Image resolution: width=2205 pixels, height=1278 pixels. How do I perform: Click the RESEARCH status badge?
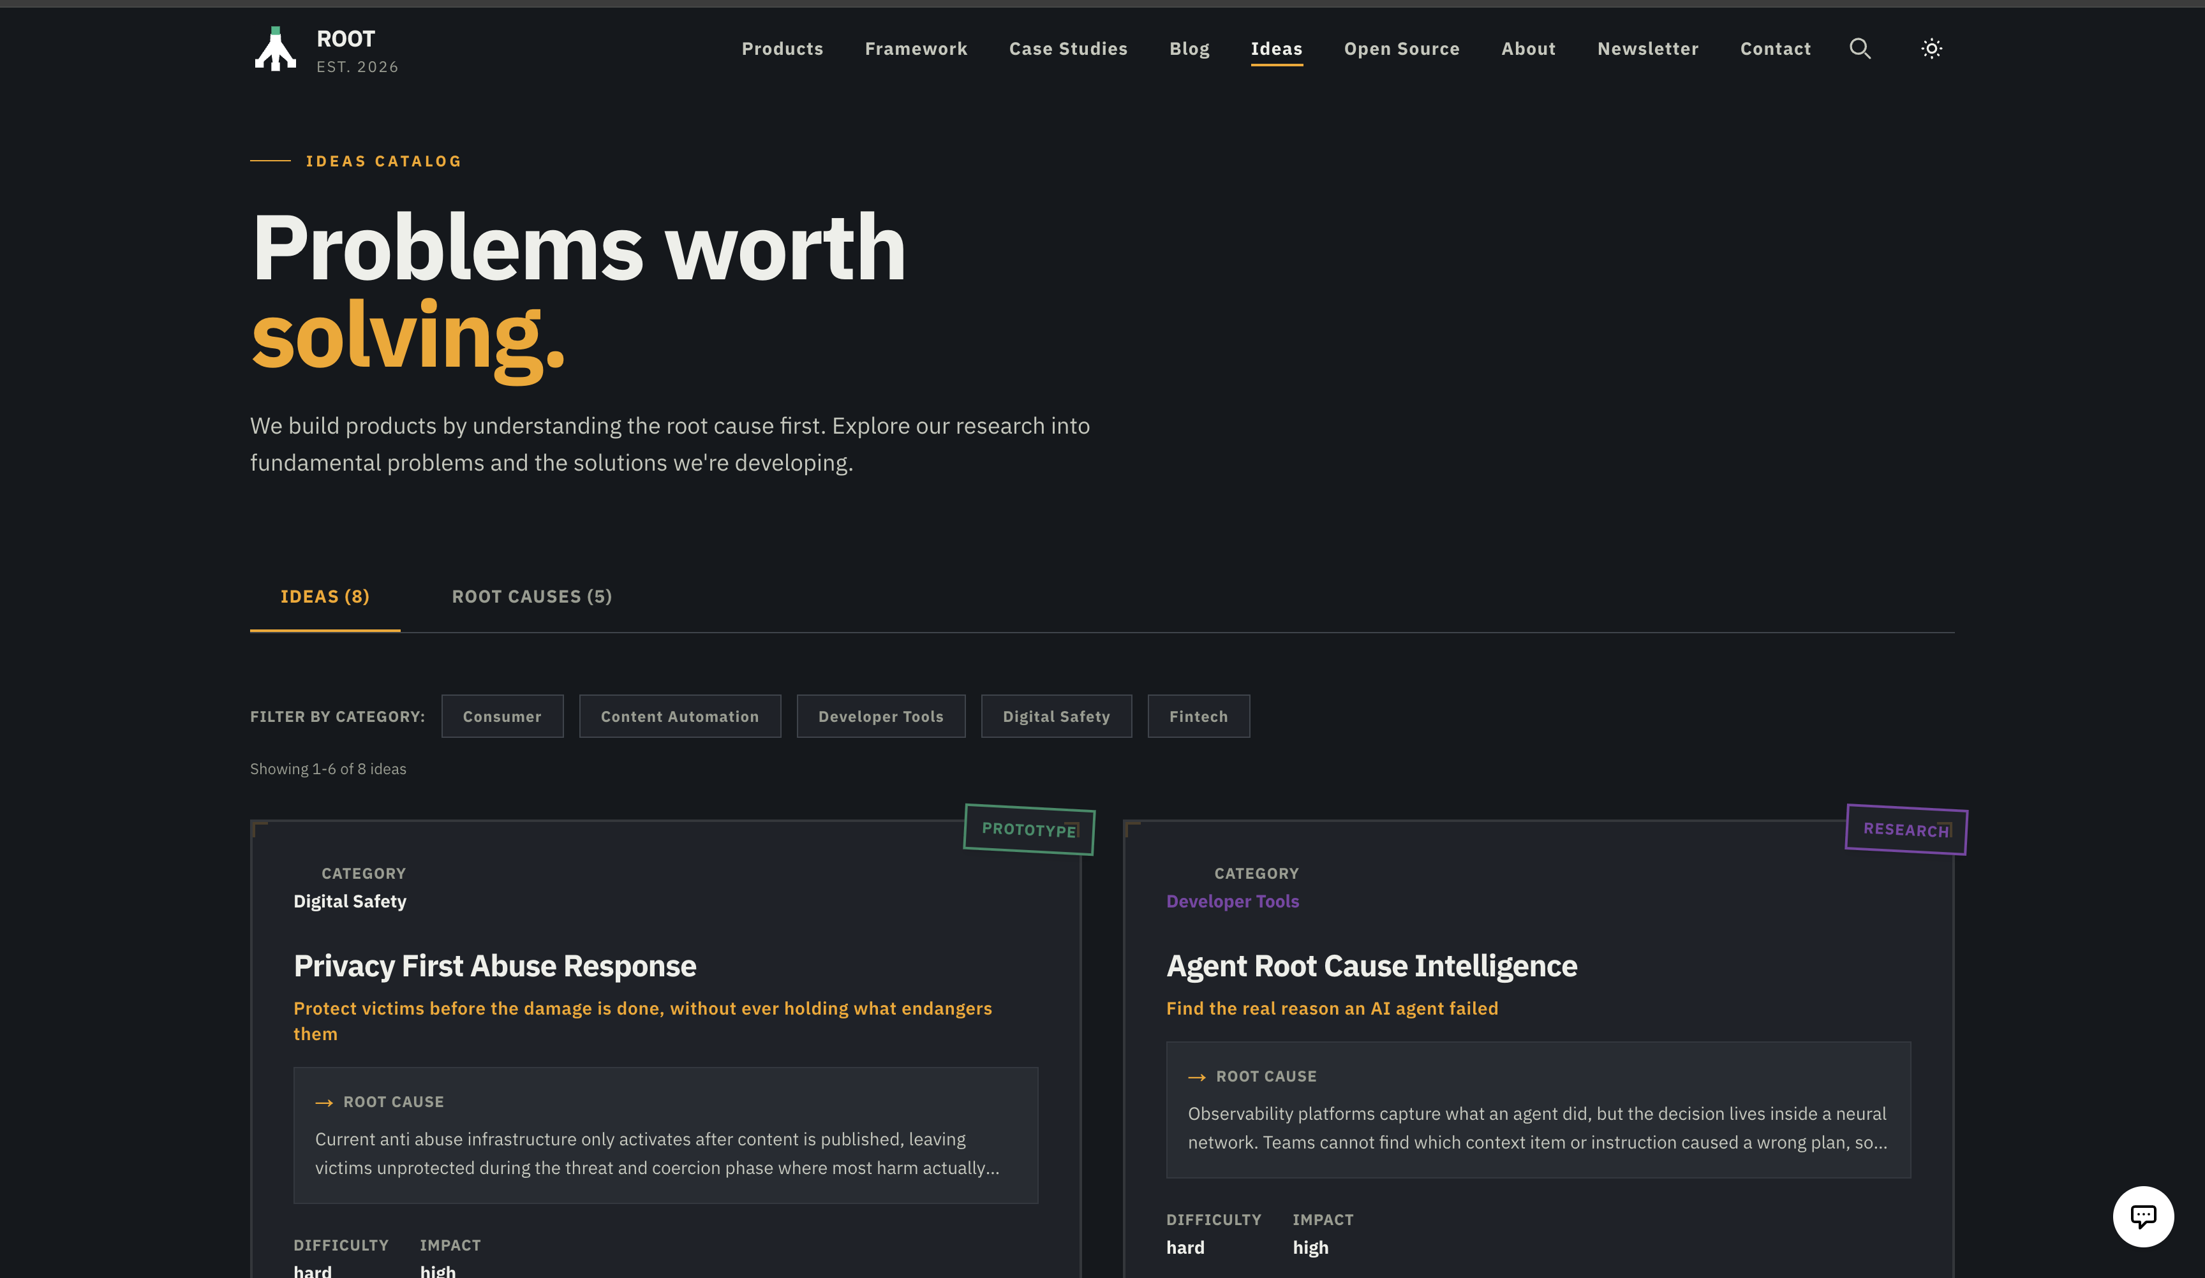[x=1906, y=829]
